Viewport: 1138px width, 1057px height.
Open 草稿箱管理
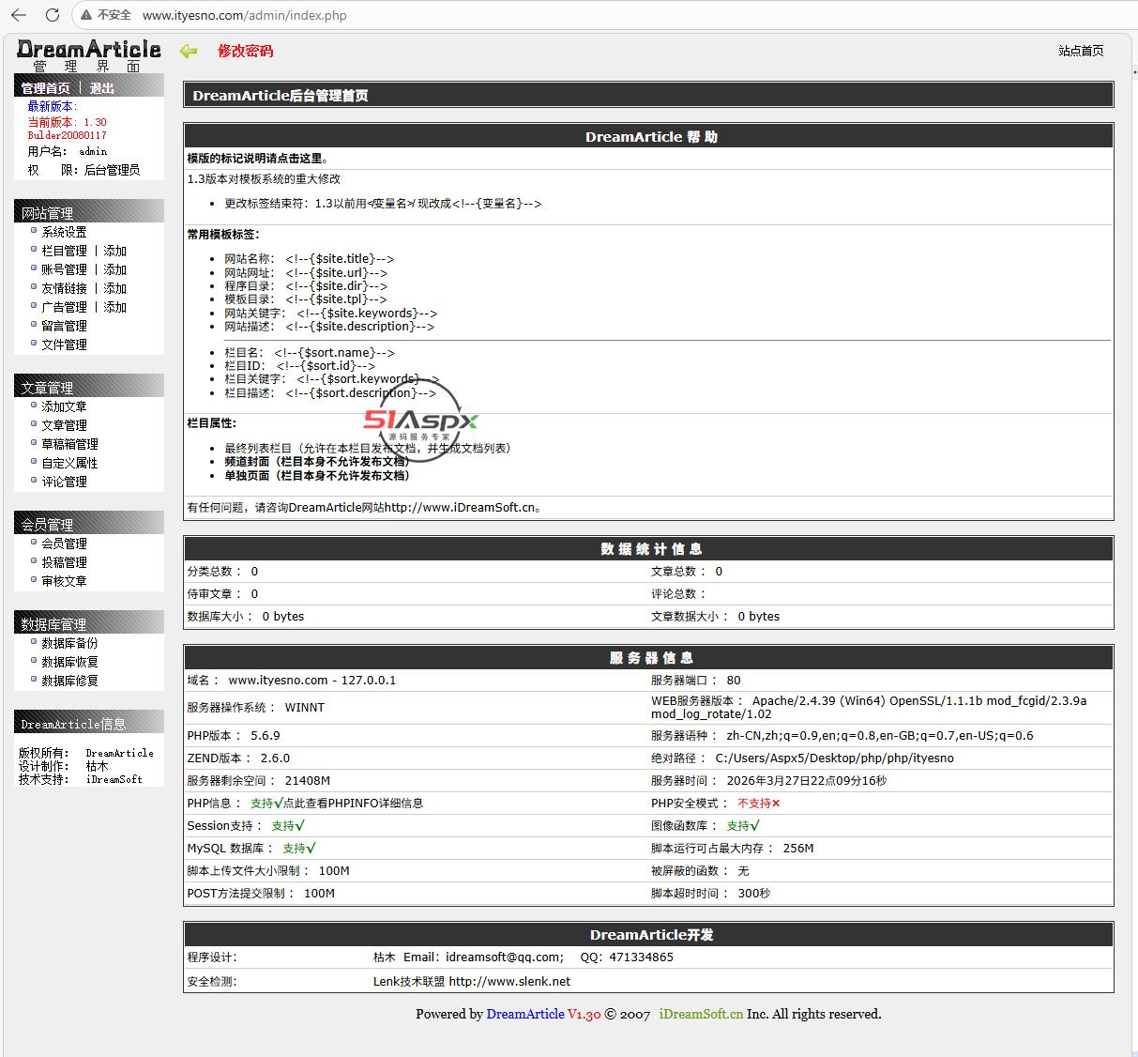69,444
